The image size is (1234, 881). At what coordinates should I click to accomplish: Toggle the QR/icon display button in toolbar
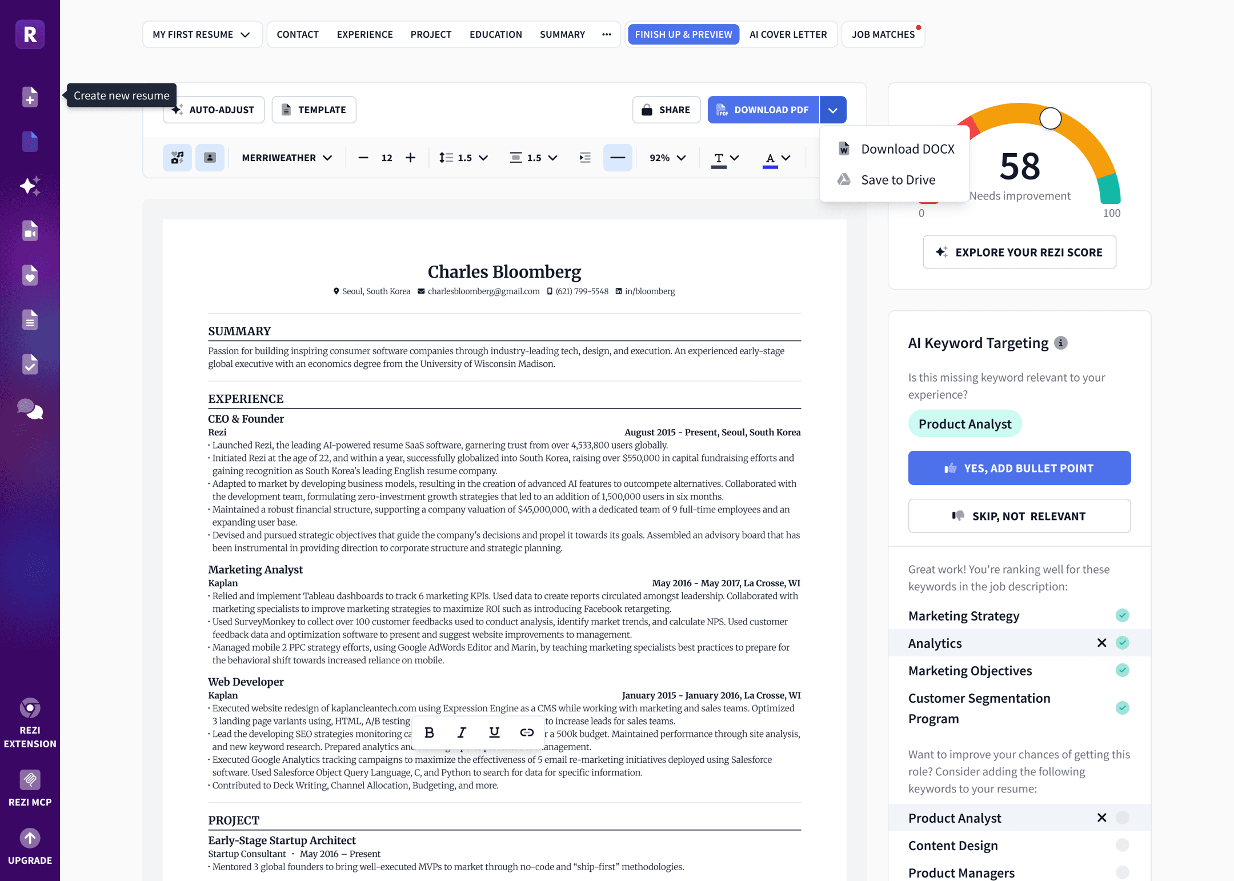tap(177, 158)
